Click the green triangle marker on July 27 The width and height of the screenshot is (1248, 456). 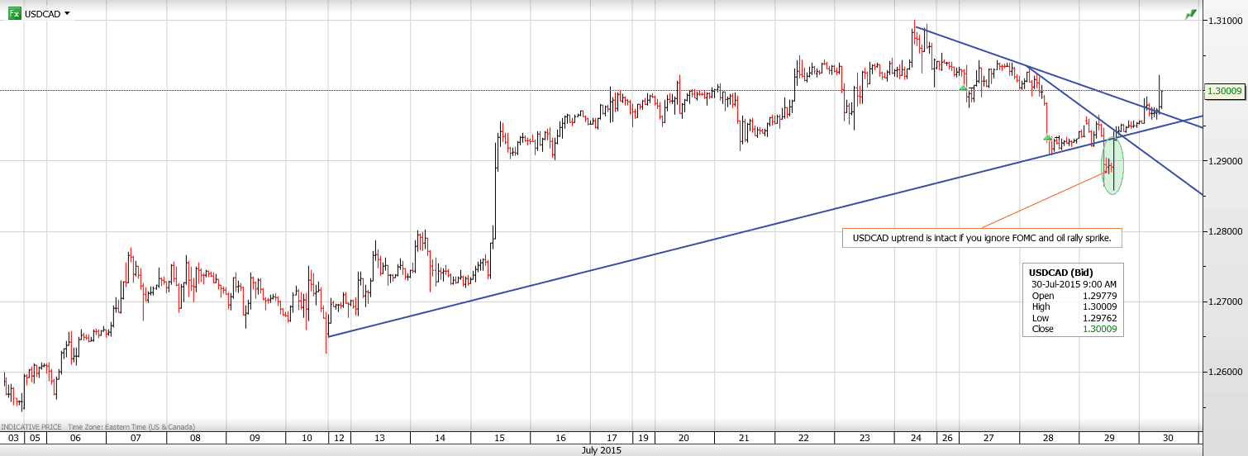pyautogui.click(x=962, y=88)
